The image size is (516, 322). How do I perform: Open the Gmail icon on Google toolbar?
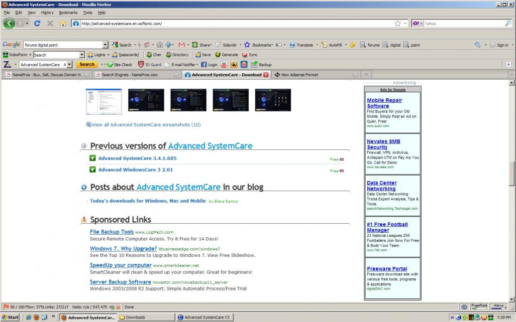click(x=181, y=45)
